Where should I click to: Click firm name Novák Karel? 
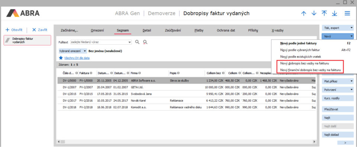pyautogui.click(x=138, y=100)
